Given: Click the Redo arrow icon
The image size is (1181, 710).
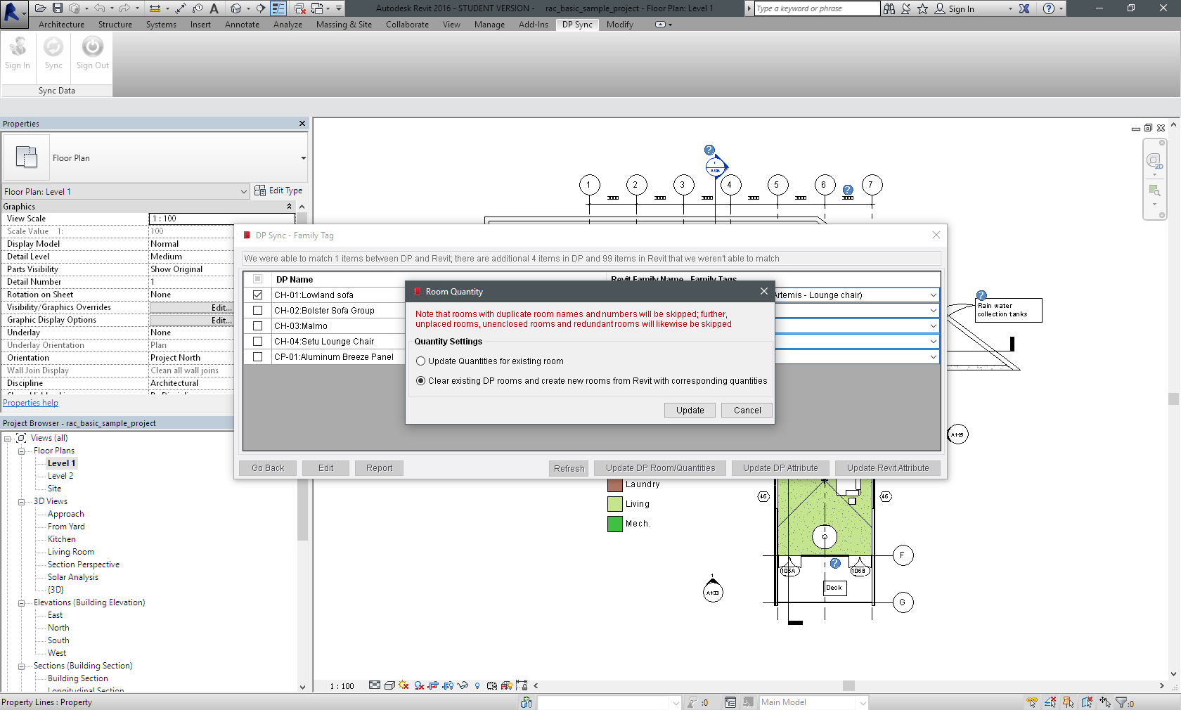Looking at the screenshot, I should pyautogui.click(x=124, y=8).
